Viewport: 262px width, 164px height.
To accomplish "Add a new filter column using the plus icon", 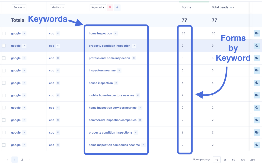I will point(117,7).
